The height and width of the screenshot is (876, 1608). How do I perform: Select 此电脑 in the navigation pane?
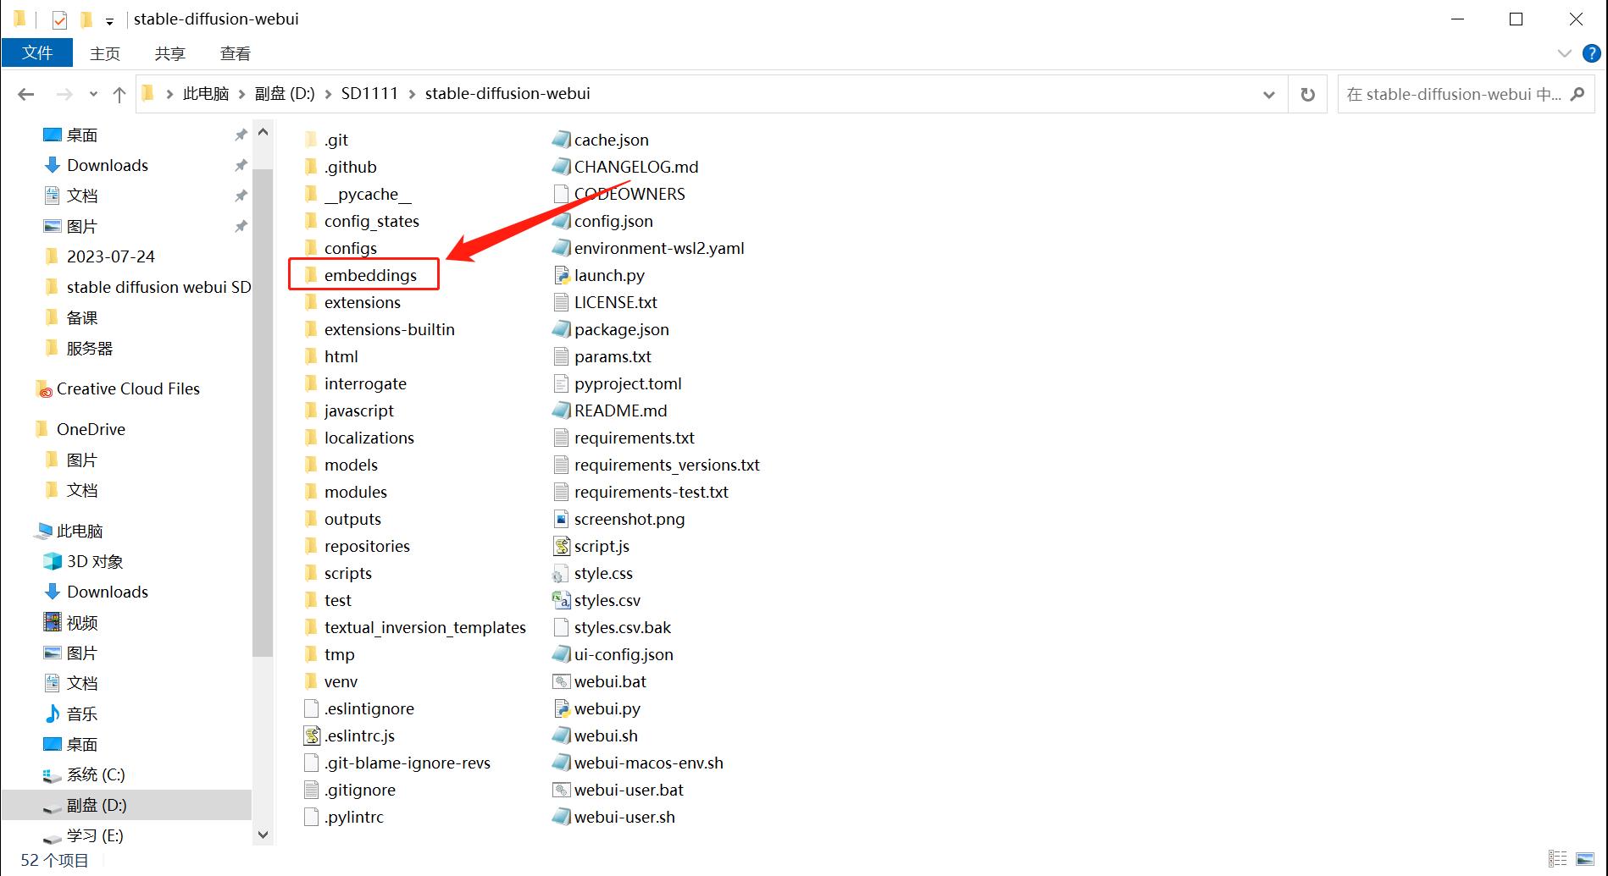80,531
